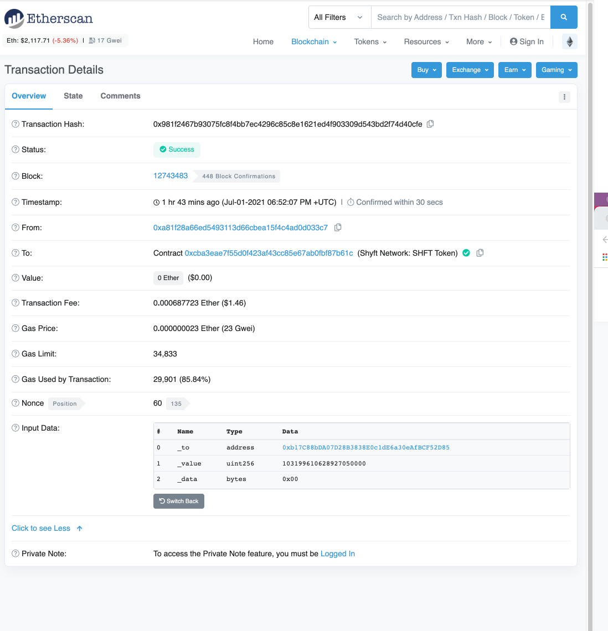
Task: Click the page vertical scrollbar
Action: pyautogui.click(x=590, y=316)
